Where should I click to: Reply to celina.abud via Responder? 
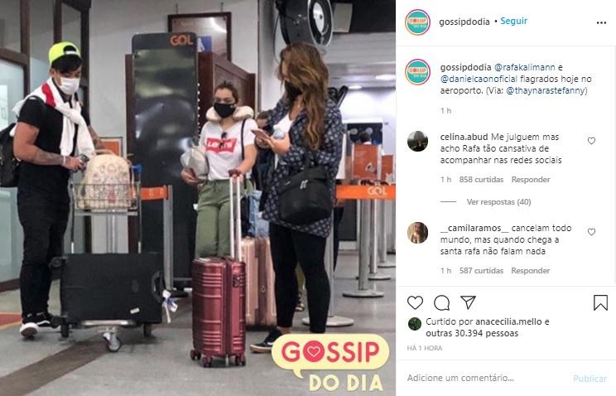coord(531,179)
